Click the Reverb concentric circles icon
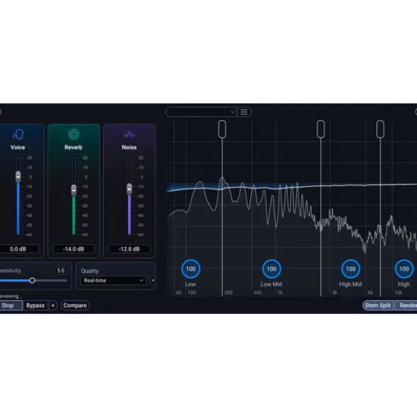 pyautogui.click(x=74, y=134)
